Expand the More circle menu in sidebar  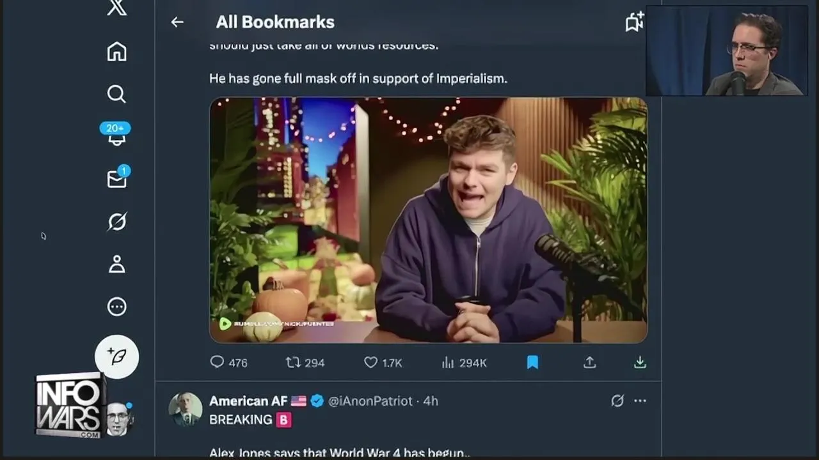[116, 307]
